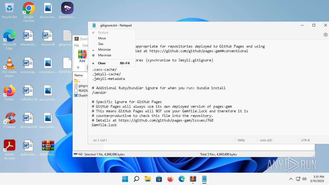Click the /vendor line in Notepad text
This screenshot has width=329, height=185.
99,92
